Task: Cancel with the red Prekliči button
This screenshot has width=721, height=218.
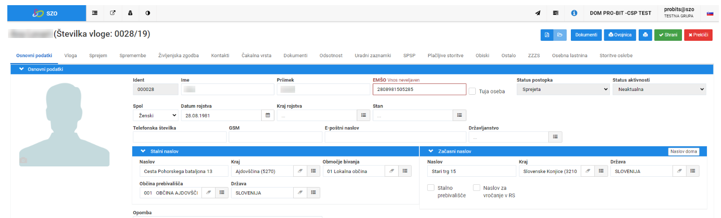Action: point(698,35)
